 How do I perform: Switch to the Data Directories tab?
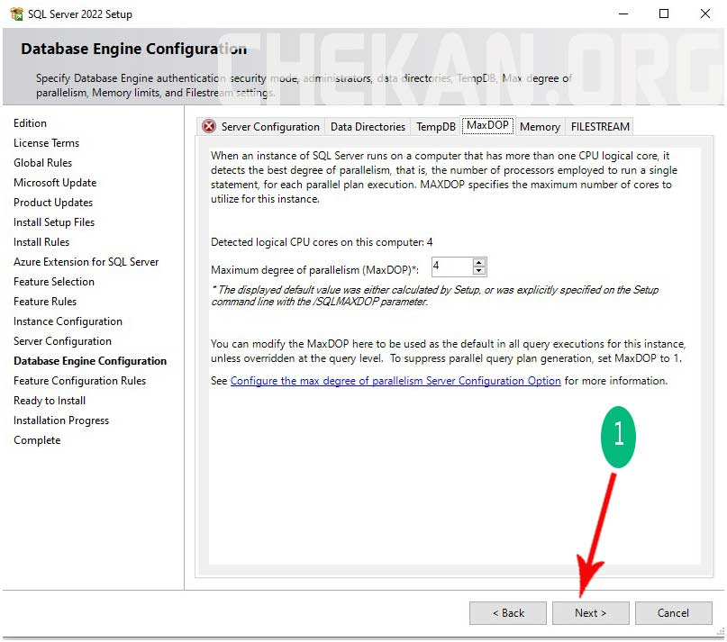(368, 127)
